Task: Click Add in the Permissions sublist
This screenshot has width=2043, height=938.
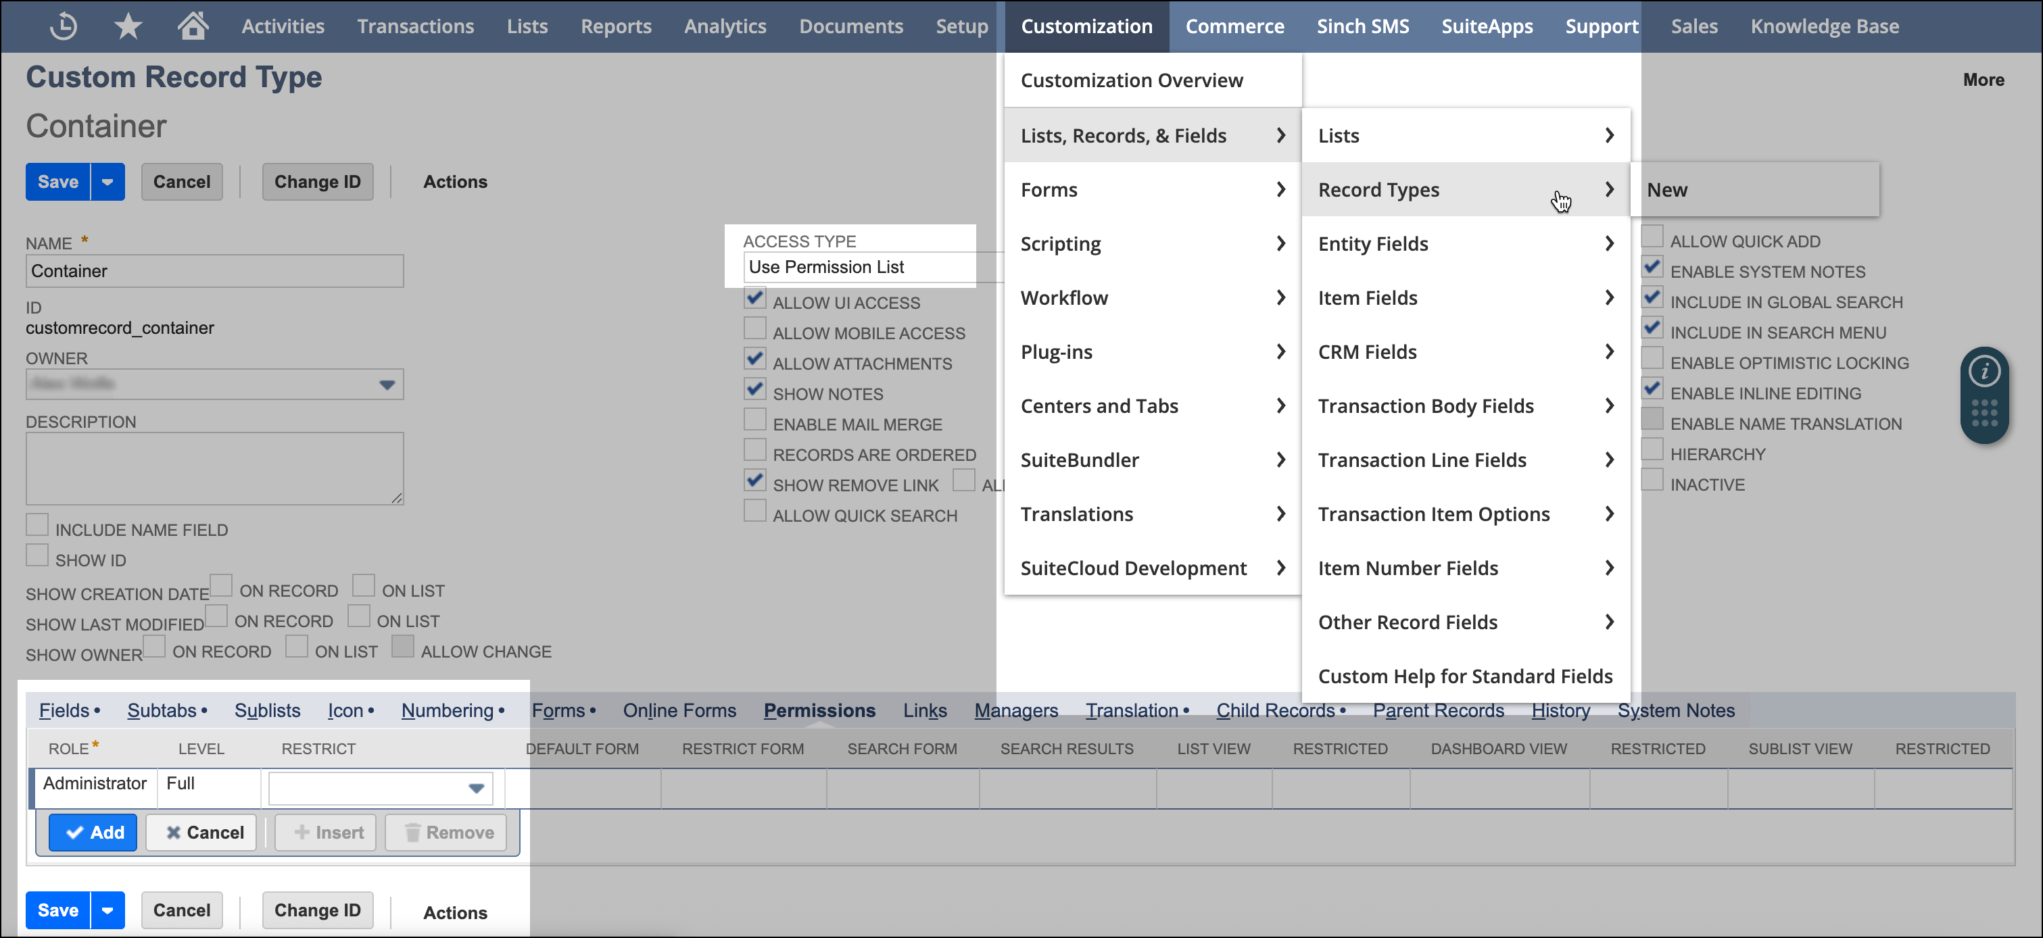Action: click(93, 833)
